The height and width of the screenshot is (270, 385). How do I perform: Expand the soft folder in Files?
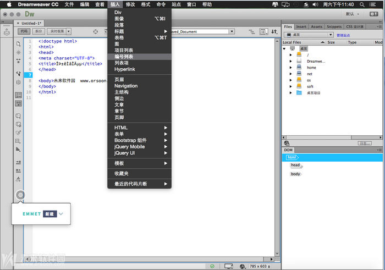click(291, 86)
